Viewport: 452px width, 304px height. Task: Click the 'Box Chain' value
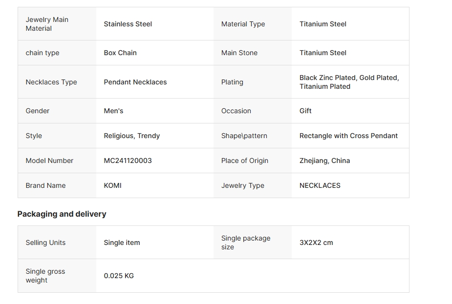coord(120,53)
